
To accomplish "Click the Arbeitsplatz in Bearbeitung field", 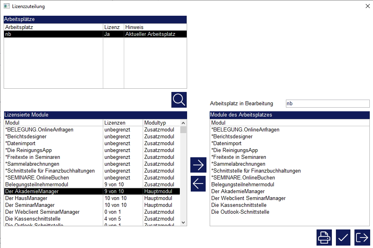I will coord(327,104).
